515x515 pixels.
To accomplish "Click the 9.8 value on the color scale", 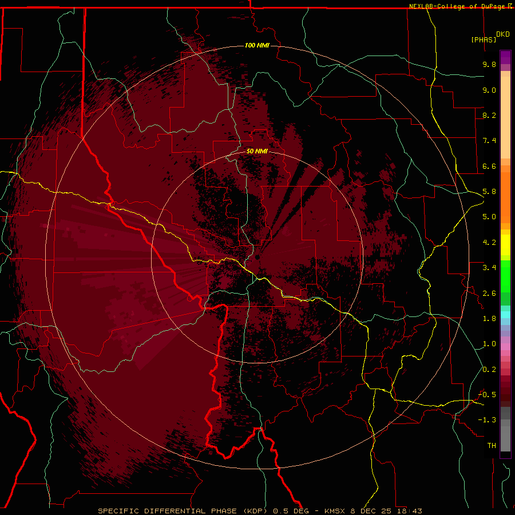I will [489, 64].
